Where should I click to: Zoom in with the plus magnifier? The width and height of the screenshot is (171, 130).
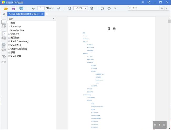pos(92,8)
